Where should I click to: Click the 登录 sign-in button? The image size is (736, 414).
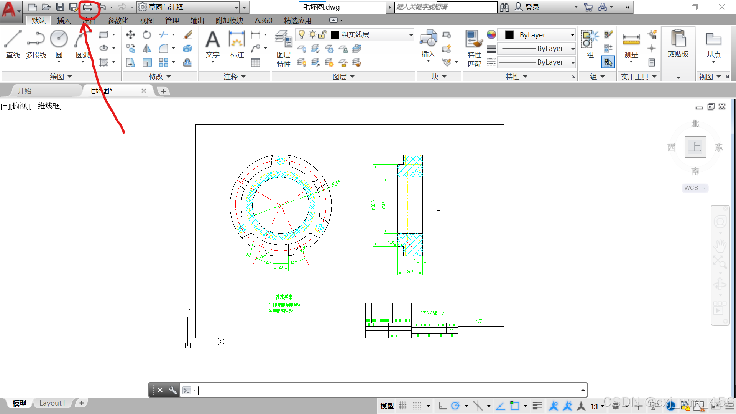click(527, 7)
